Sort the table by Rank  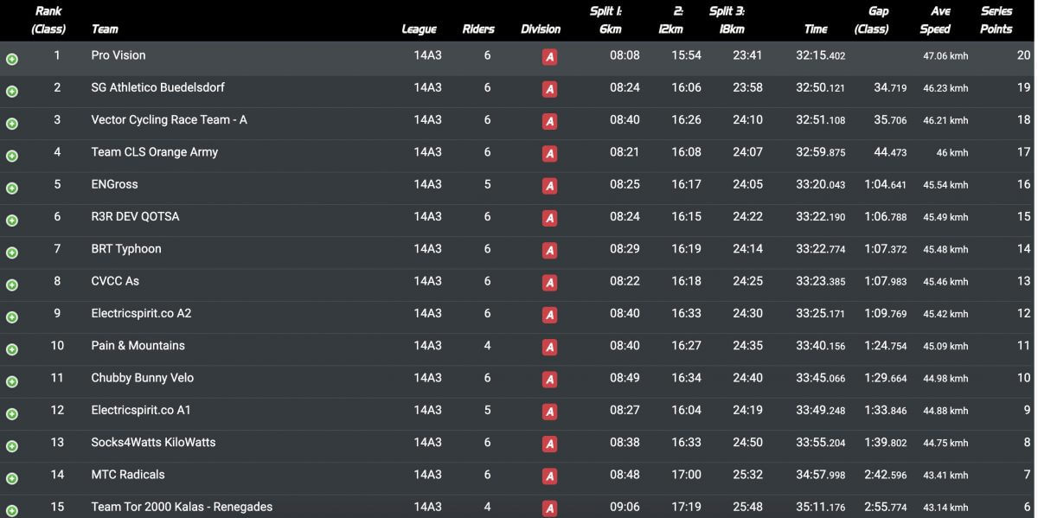[48, 20]
